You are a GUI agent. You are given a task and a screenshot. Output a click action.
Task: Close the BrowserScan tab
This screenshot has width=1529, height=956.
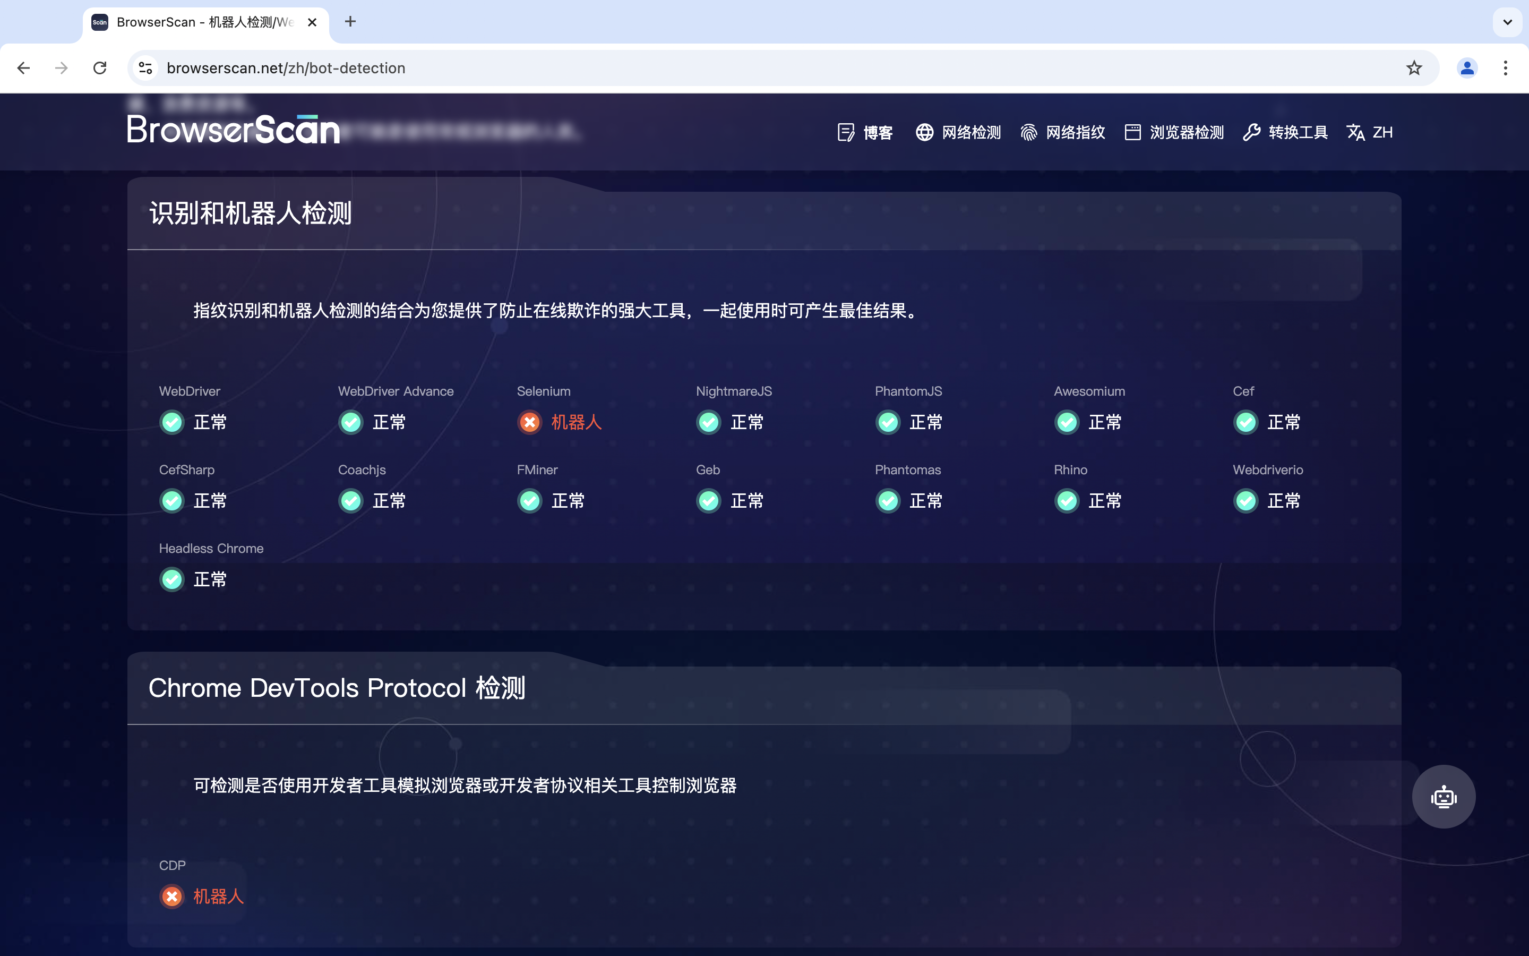tap(312, 22)
